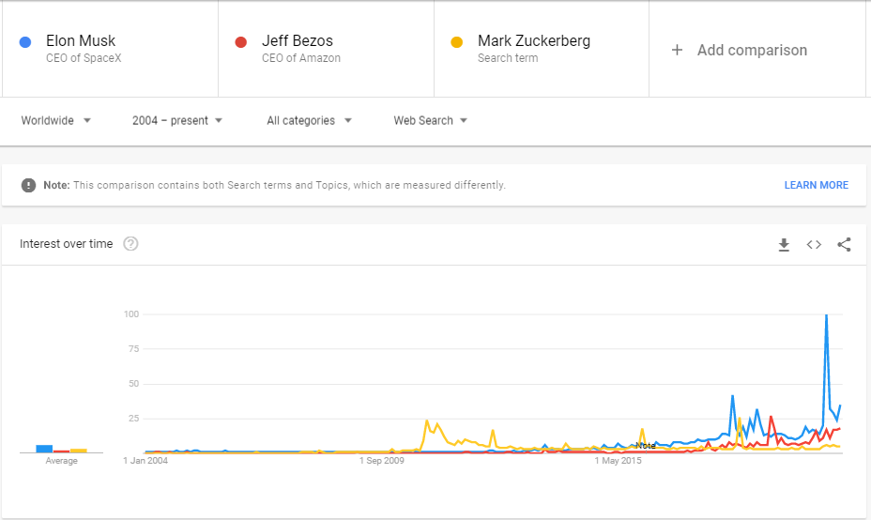Click the blue average bar in chart

coord(44,449)
